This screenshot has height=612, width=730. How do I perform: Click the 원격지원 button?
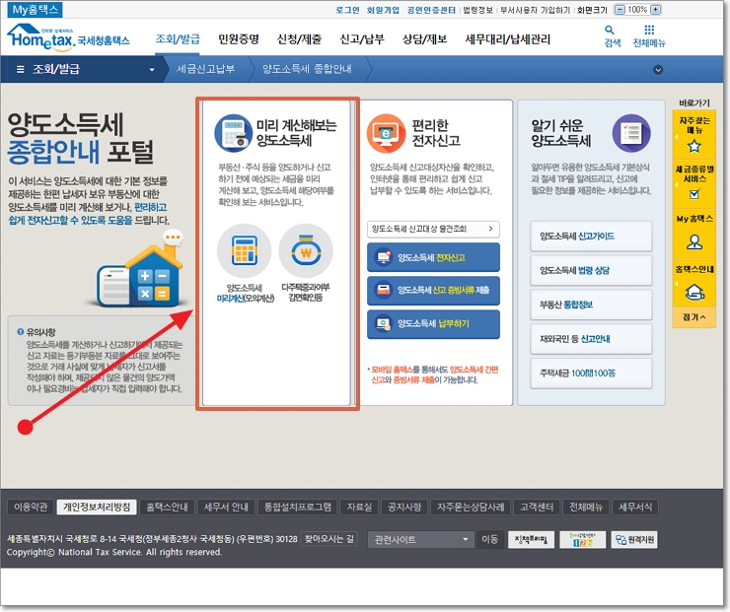[634, 539]
